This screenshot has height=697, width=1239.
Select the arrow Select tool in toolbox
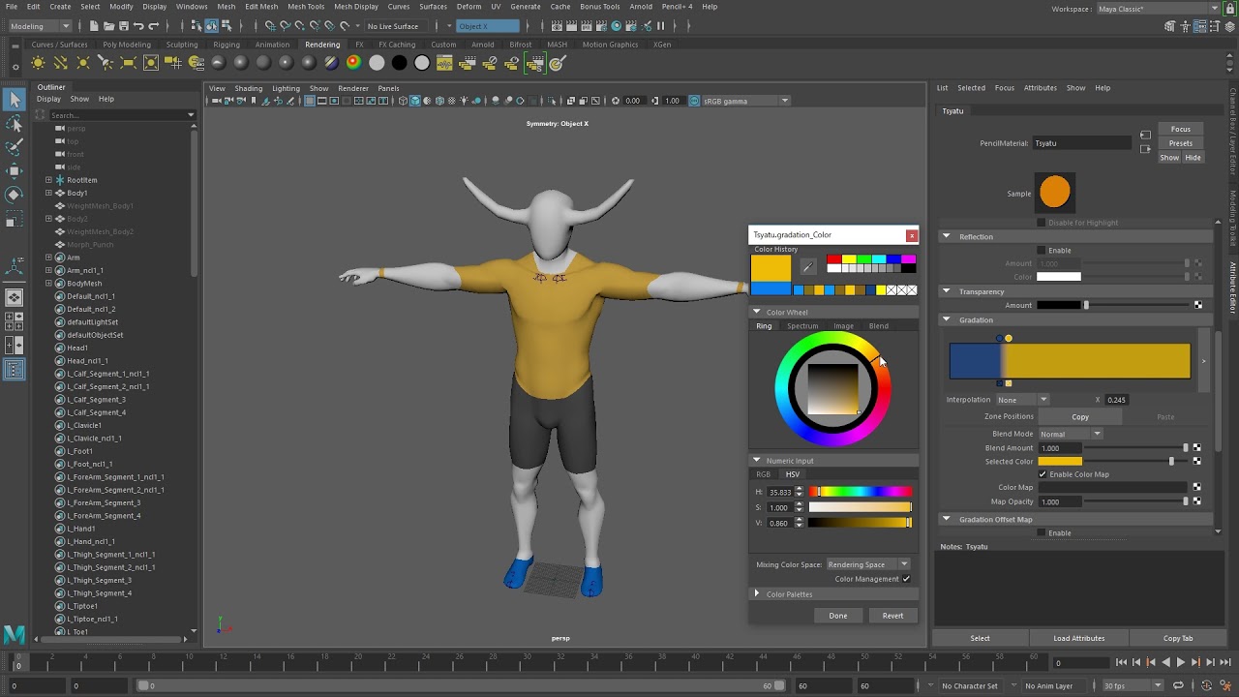15,100
